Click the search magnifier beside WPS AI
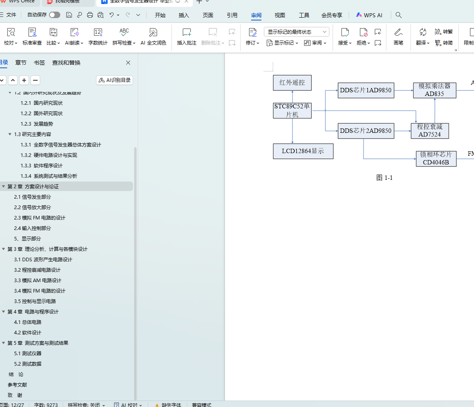This screenshot has height=407, width=474. pos(398,15)
